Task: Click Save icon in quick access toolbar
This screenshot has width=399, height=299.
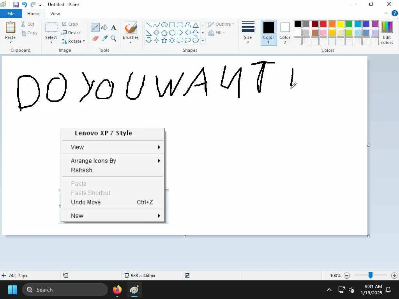Action: (16, 5)
